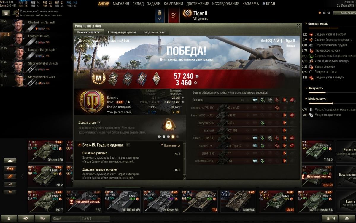This screenshot has height=223, width=356.
Task: Switch to Командный результат tab
Action: point(122,32)
